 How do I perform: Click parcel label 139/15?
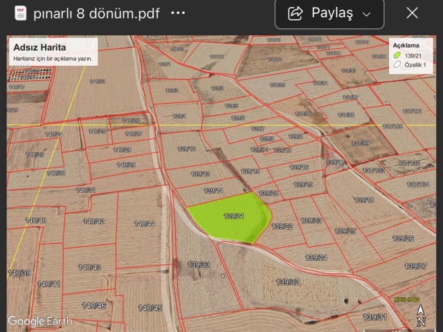(250, 171)
